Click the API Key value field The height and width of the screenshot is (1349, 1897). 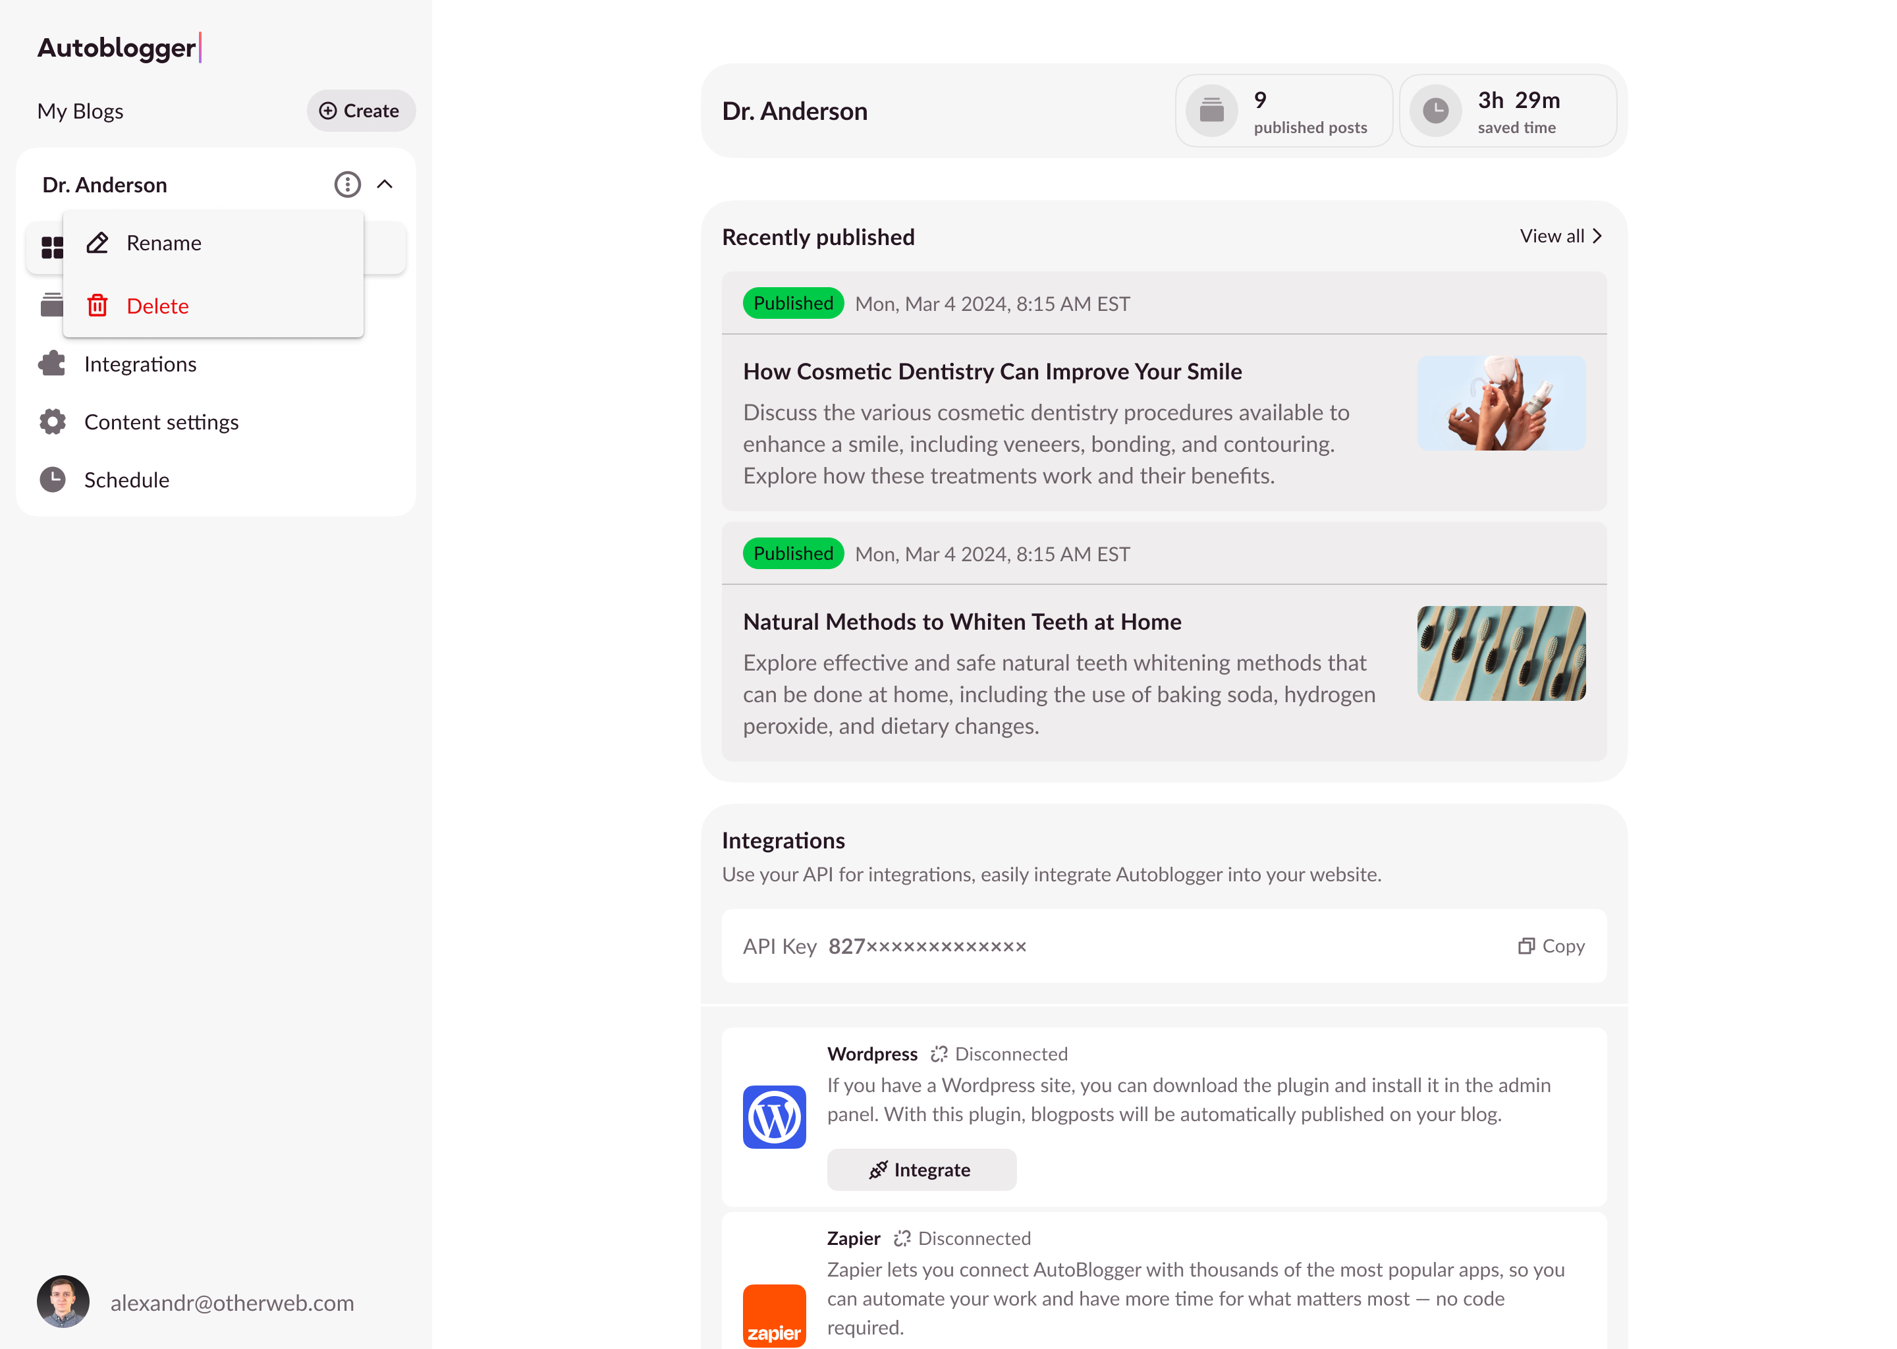point(927,946)
